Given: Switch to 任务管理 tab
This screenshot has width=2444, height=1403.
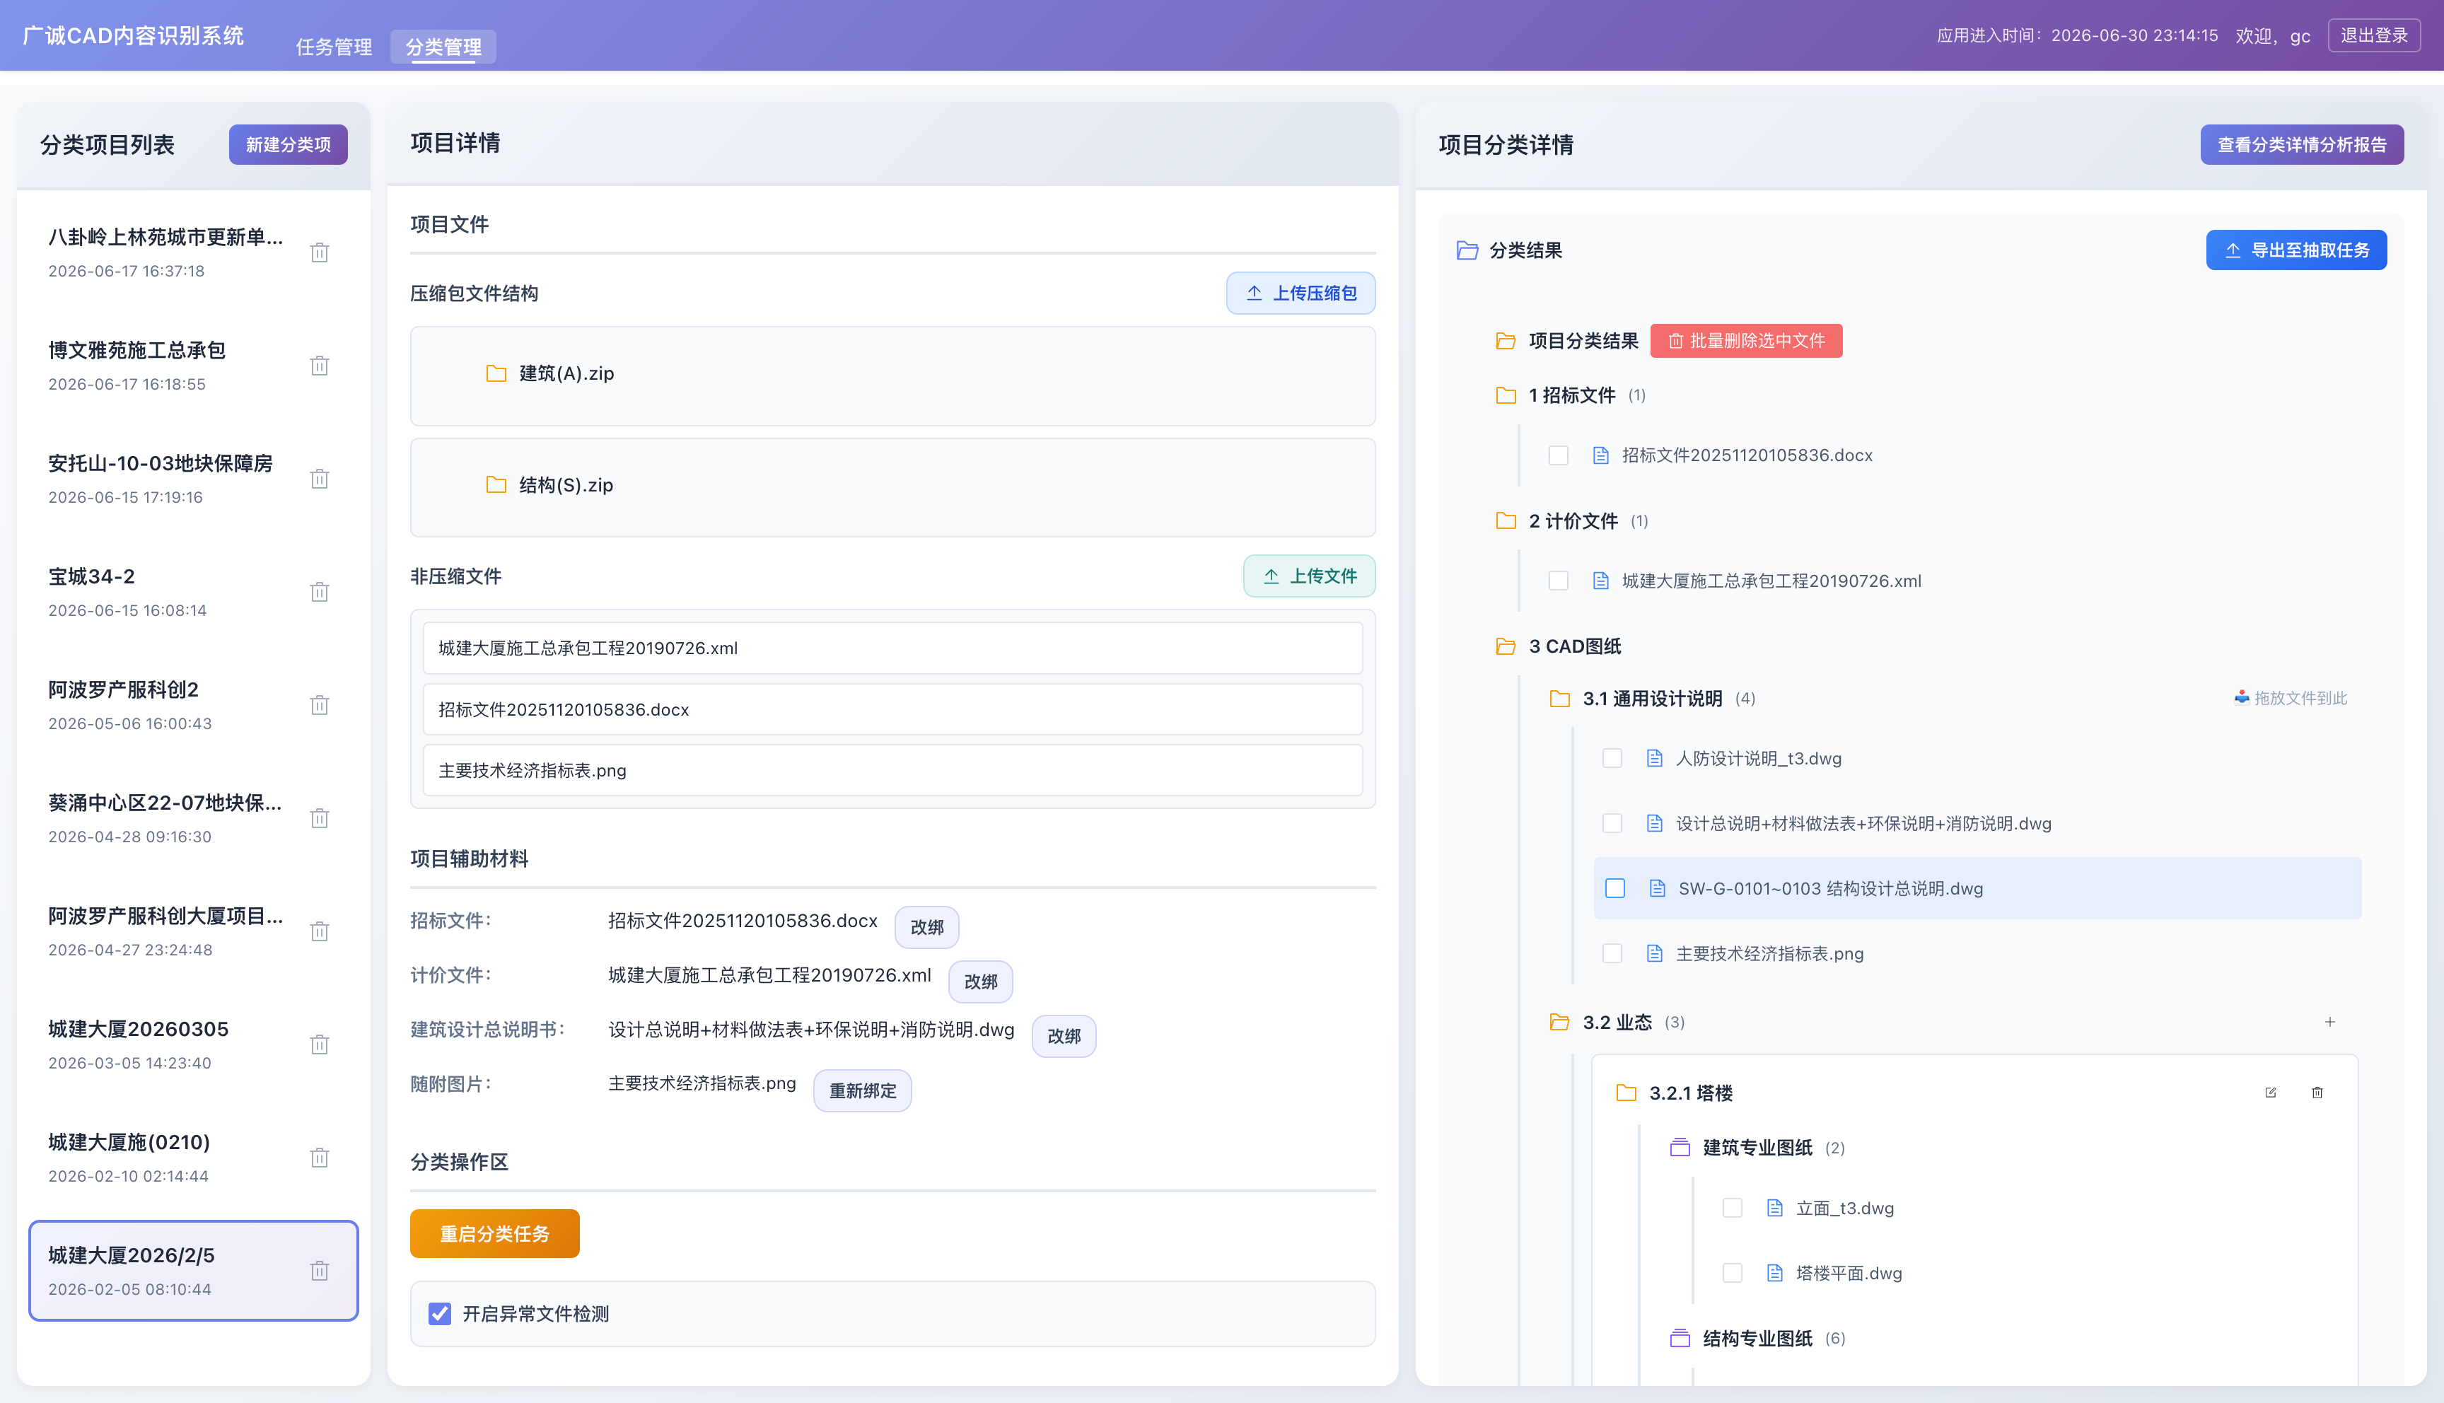Looking at the screenshot, I should (x=333, y=46).
